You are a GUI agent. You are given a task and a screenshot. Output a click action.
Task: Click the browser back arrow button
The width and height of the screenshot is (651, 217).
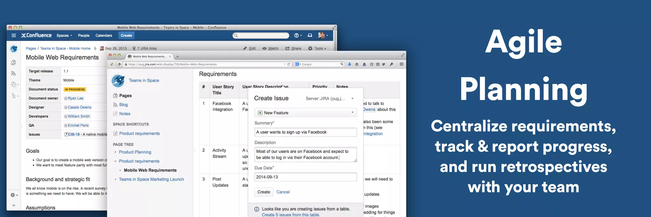tap(120, 64)
